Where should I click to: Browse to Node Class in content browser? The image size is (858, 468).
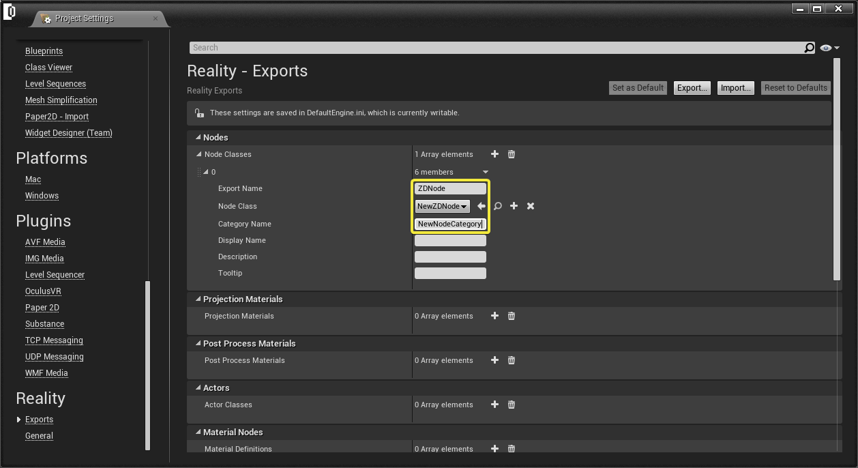[x=498, y=206]
